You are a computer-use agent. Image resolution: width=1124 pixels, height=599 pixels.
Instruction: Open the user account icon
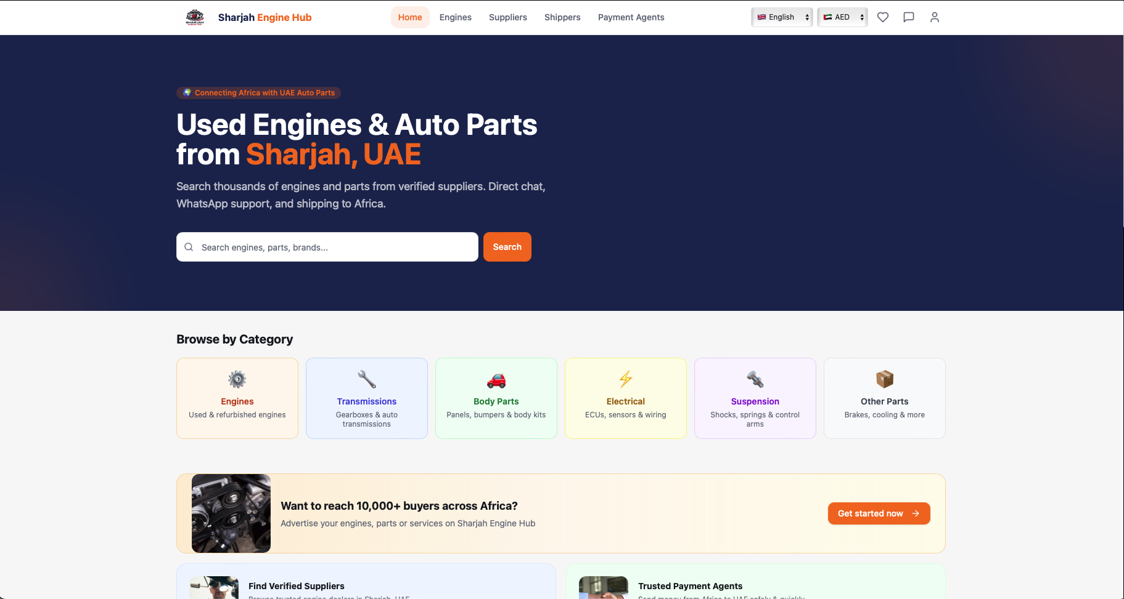(x=935, y=17)
